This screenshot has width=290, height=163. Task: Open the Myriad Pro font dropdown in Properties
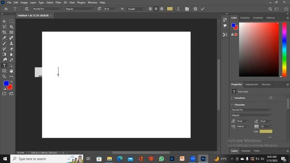271,110
